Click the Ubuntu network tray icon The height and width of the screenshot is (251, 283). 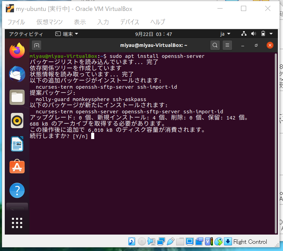tap(244, 34)
